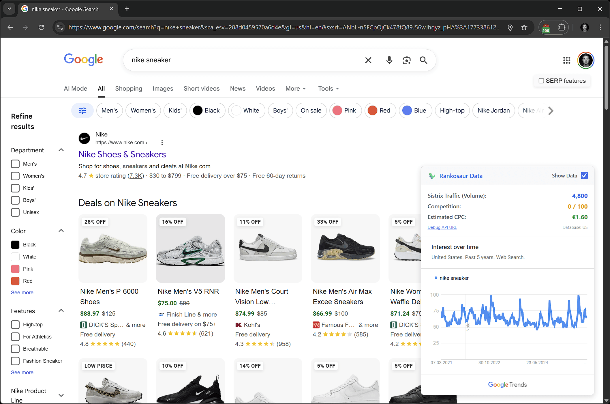The height and width of the screenshot is (404, 610).
Task: Collapse the Color refinement section
Action: coord(61,231)
